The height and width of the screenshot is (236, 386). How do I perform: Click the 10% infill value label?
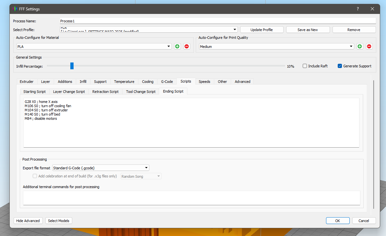[x=290, y=66]
